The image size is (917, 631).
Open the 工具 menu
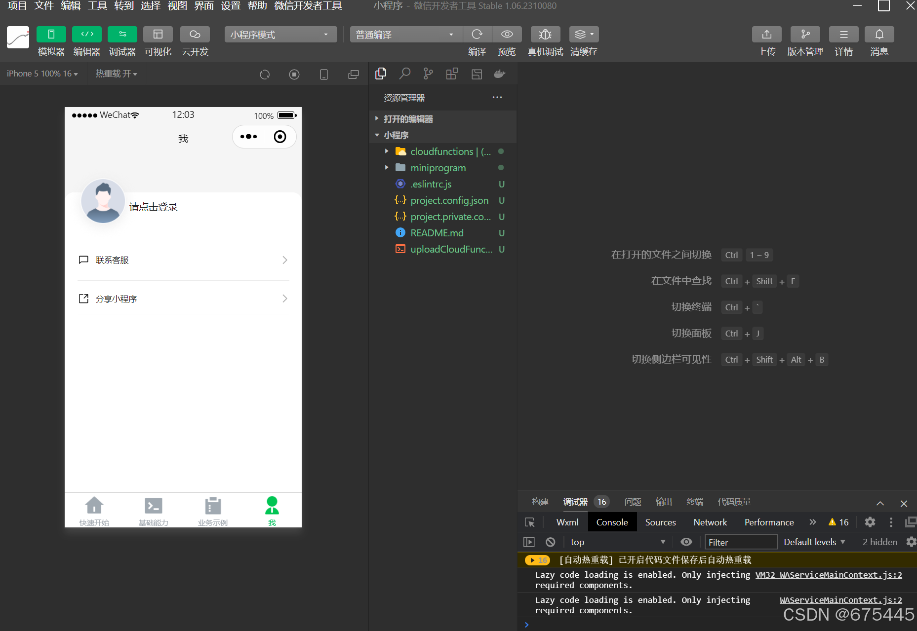(x=97, y=6)
